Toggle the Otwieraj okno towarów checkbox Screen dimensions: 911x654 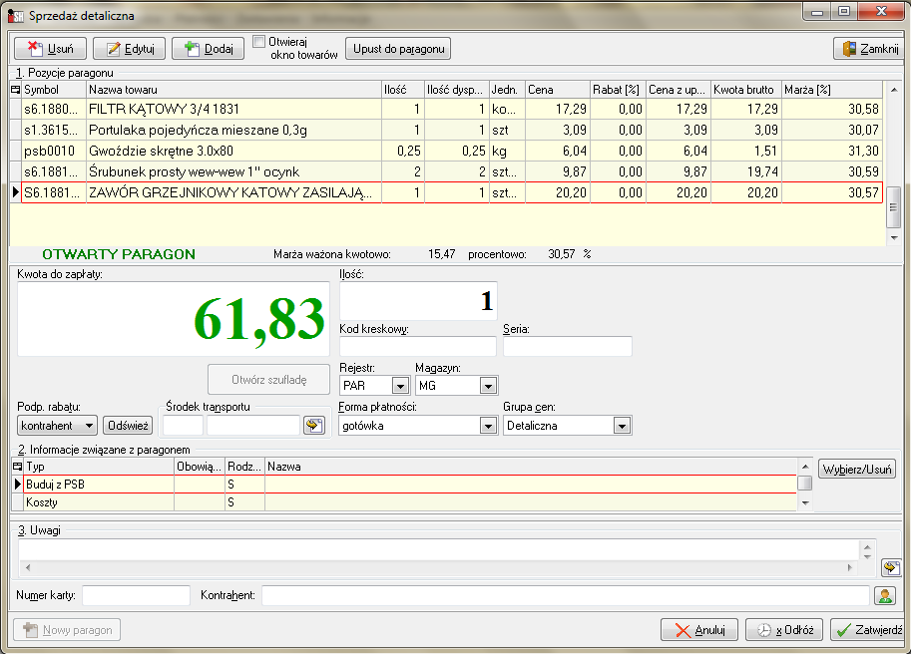click(258, 42)
